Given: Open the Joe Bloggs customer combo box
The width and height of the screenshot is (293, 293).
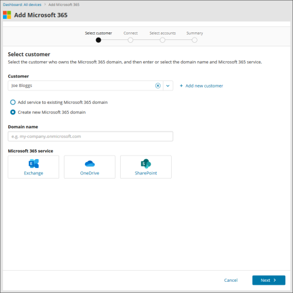Looking at the screenshot, I should 86,86.
